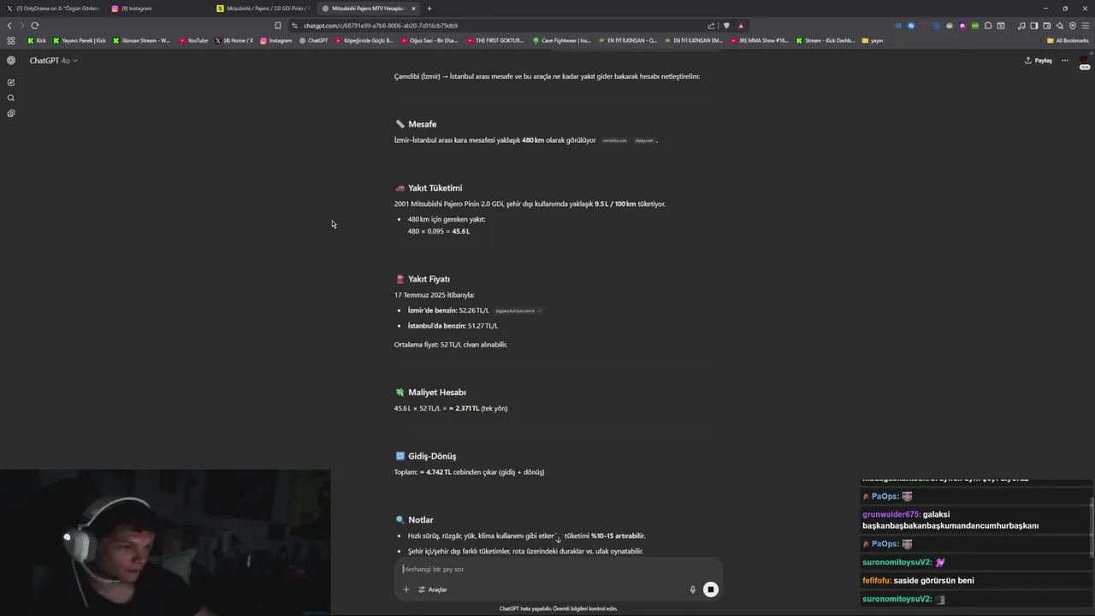Image resolution: width=1095 pixels, height=616 pixels.
Task: Click the message input field
Action: tap(556, 569)
